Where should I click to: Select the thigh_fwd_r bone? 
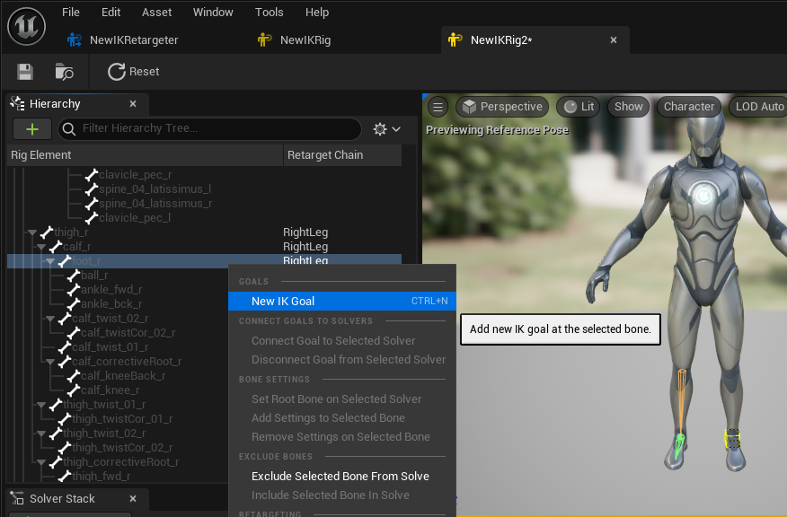point(101,477)
